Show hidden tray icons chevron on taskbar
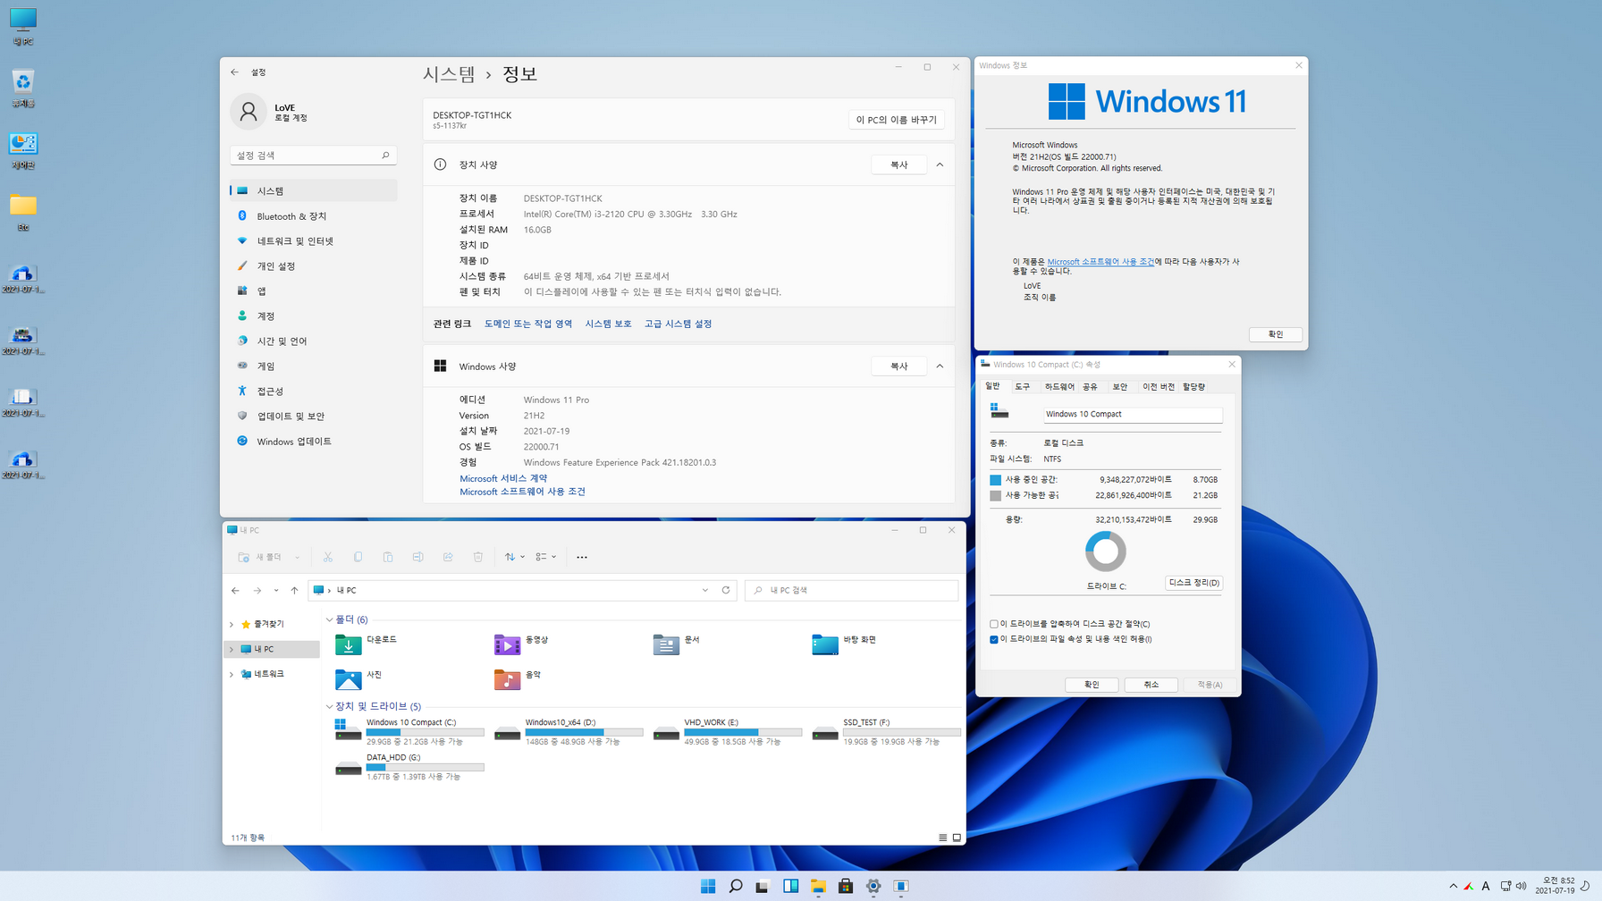 [1453, 886]
